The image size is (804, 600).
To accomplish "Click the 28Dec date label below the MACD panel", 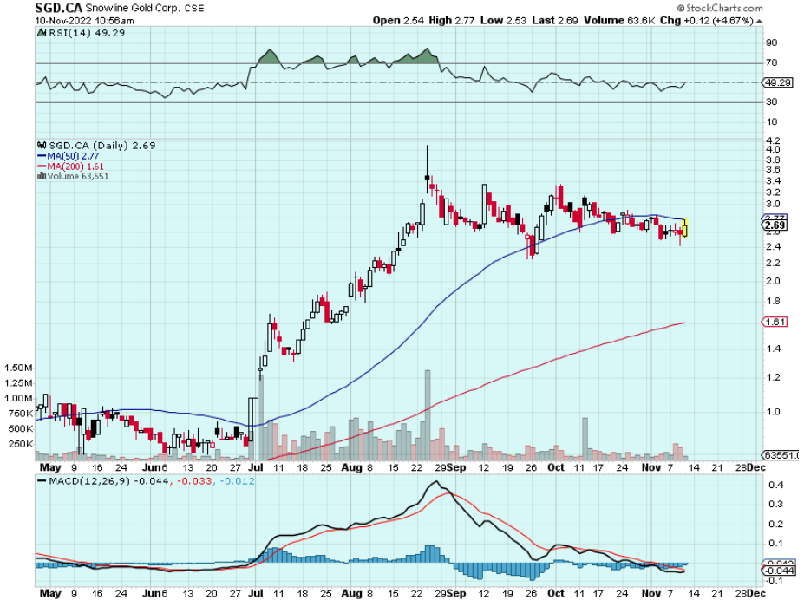I will 750,593.
